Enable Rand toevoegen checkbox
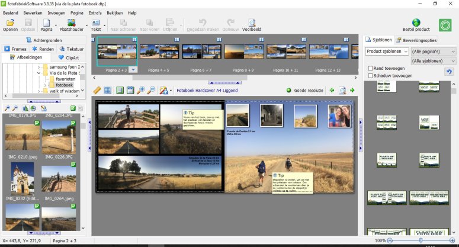 pyautogui.click(x=370, y=68)
